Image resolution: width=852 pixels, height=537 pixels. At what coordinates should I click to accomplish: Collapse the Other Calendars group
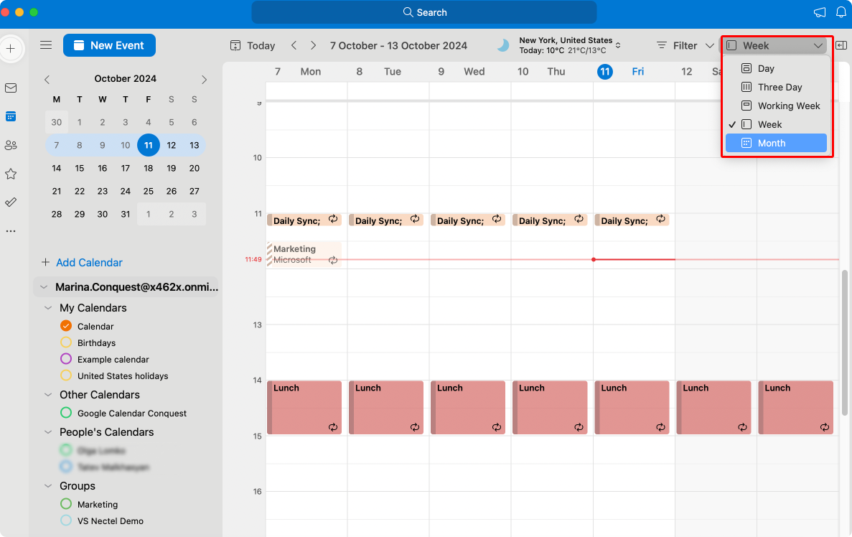48,395
